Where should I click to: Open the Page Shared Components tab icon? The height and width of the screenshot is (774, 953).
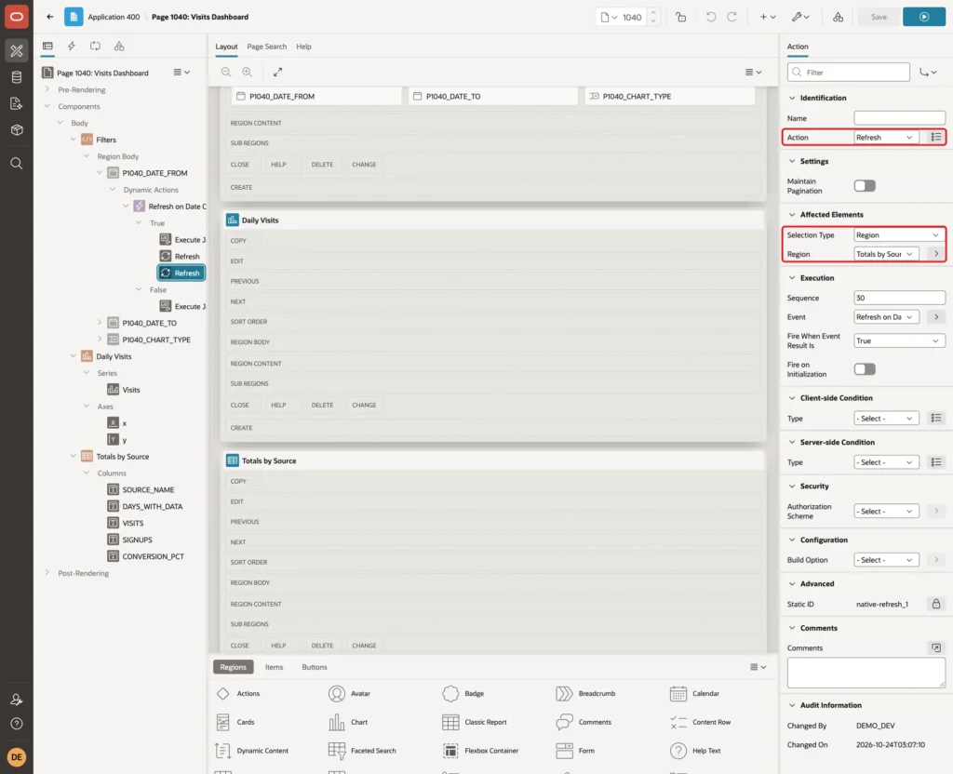pyautogui.click(x=119, y=47)
